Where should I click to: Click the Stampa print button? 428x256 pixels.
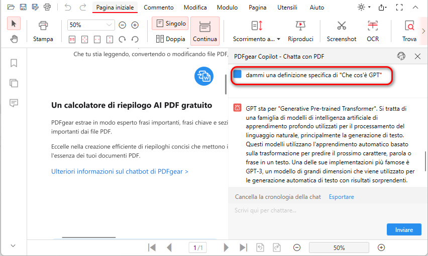point(43,31)
